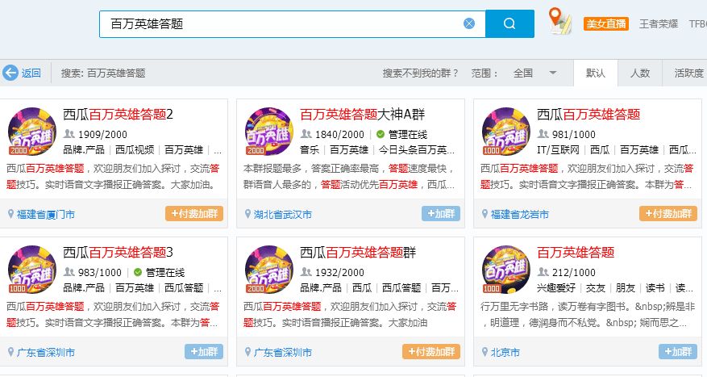Click 付费加群 for 西瓜百万英雄答题群
Viewport: 707px width, 377px height.
tap(431, 352)
